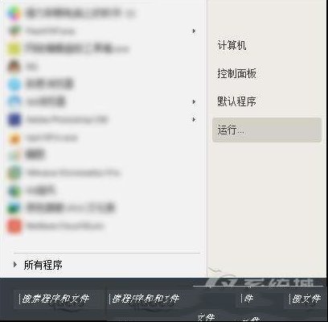
Task: Open 控制面板 in the Start menu
Action: pyautogui.click(x=236, y=73)
